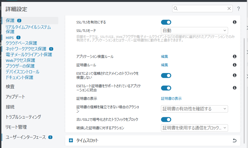The height and width of the screenshot is (148, 248).
Task: Select アップデート in the sidebar
Action: click(15, 97)
